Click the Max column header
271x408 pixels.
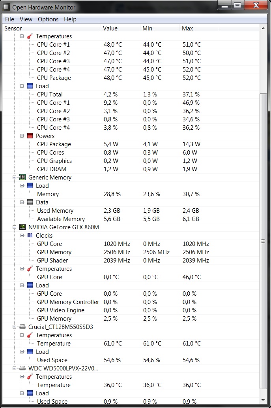point(199,28)
